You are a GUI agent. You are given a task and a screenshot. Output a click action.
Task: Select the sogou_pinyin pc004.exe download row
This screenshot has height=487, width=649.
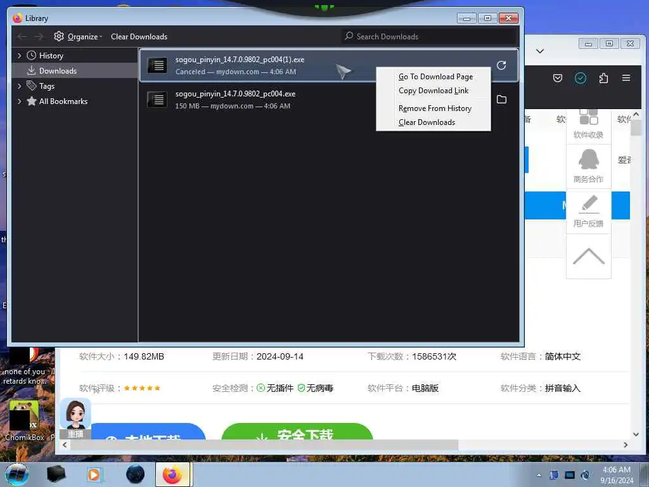pyautogui.click(x=329, y=100)
